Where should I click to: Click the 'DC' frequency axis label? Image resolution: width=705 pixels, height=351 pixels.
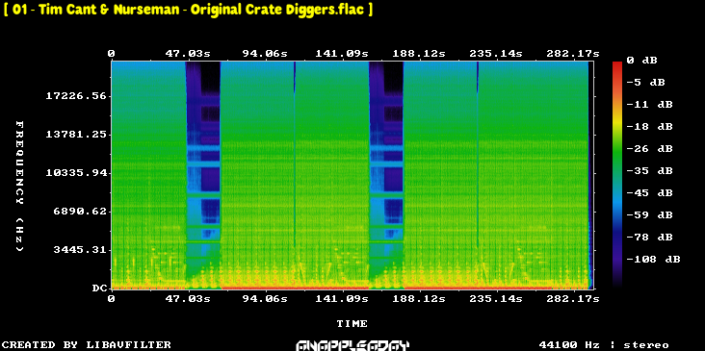pyautogui.click(x=100, y=288)
